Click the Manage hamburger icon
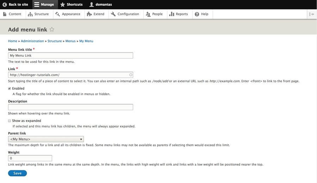Screen dimensions: 317x183 point(37,5)
